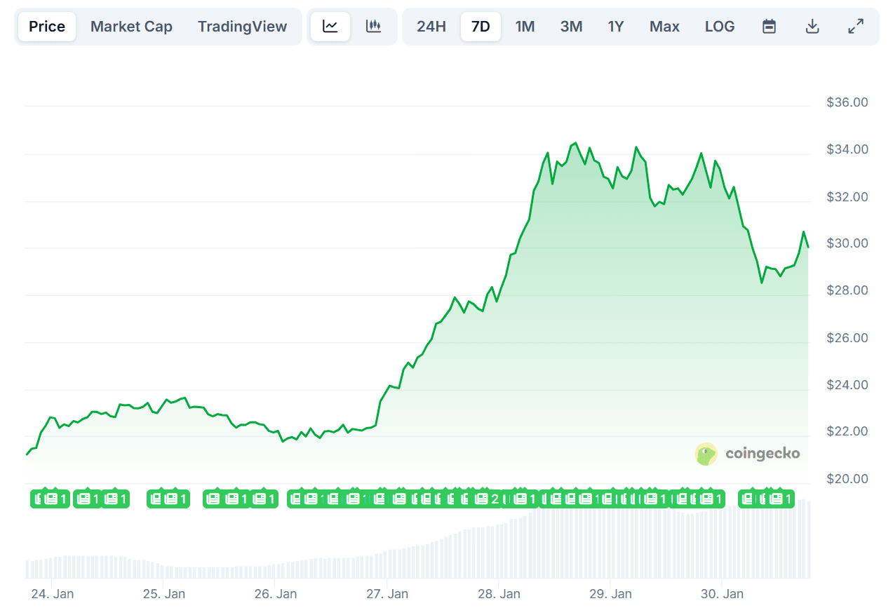Select the 3M time range
The height and width of the screenshot is (608, 893).
click(571, 26)
